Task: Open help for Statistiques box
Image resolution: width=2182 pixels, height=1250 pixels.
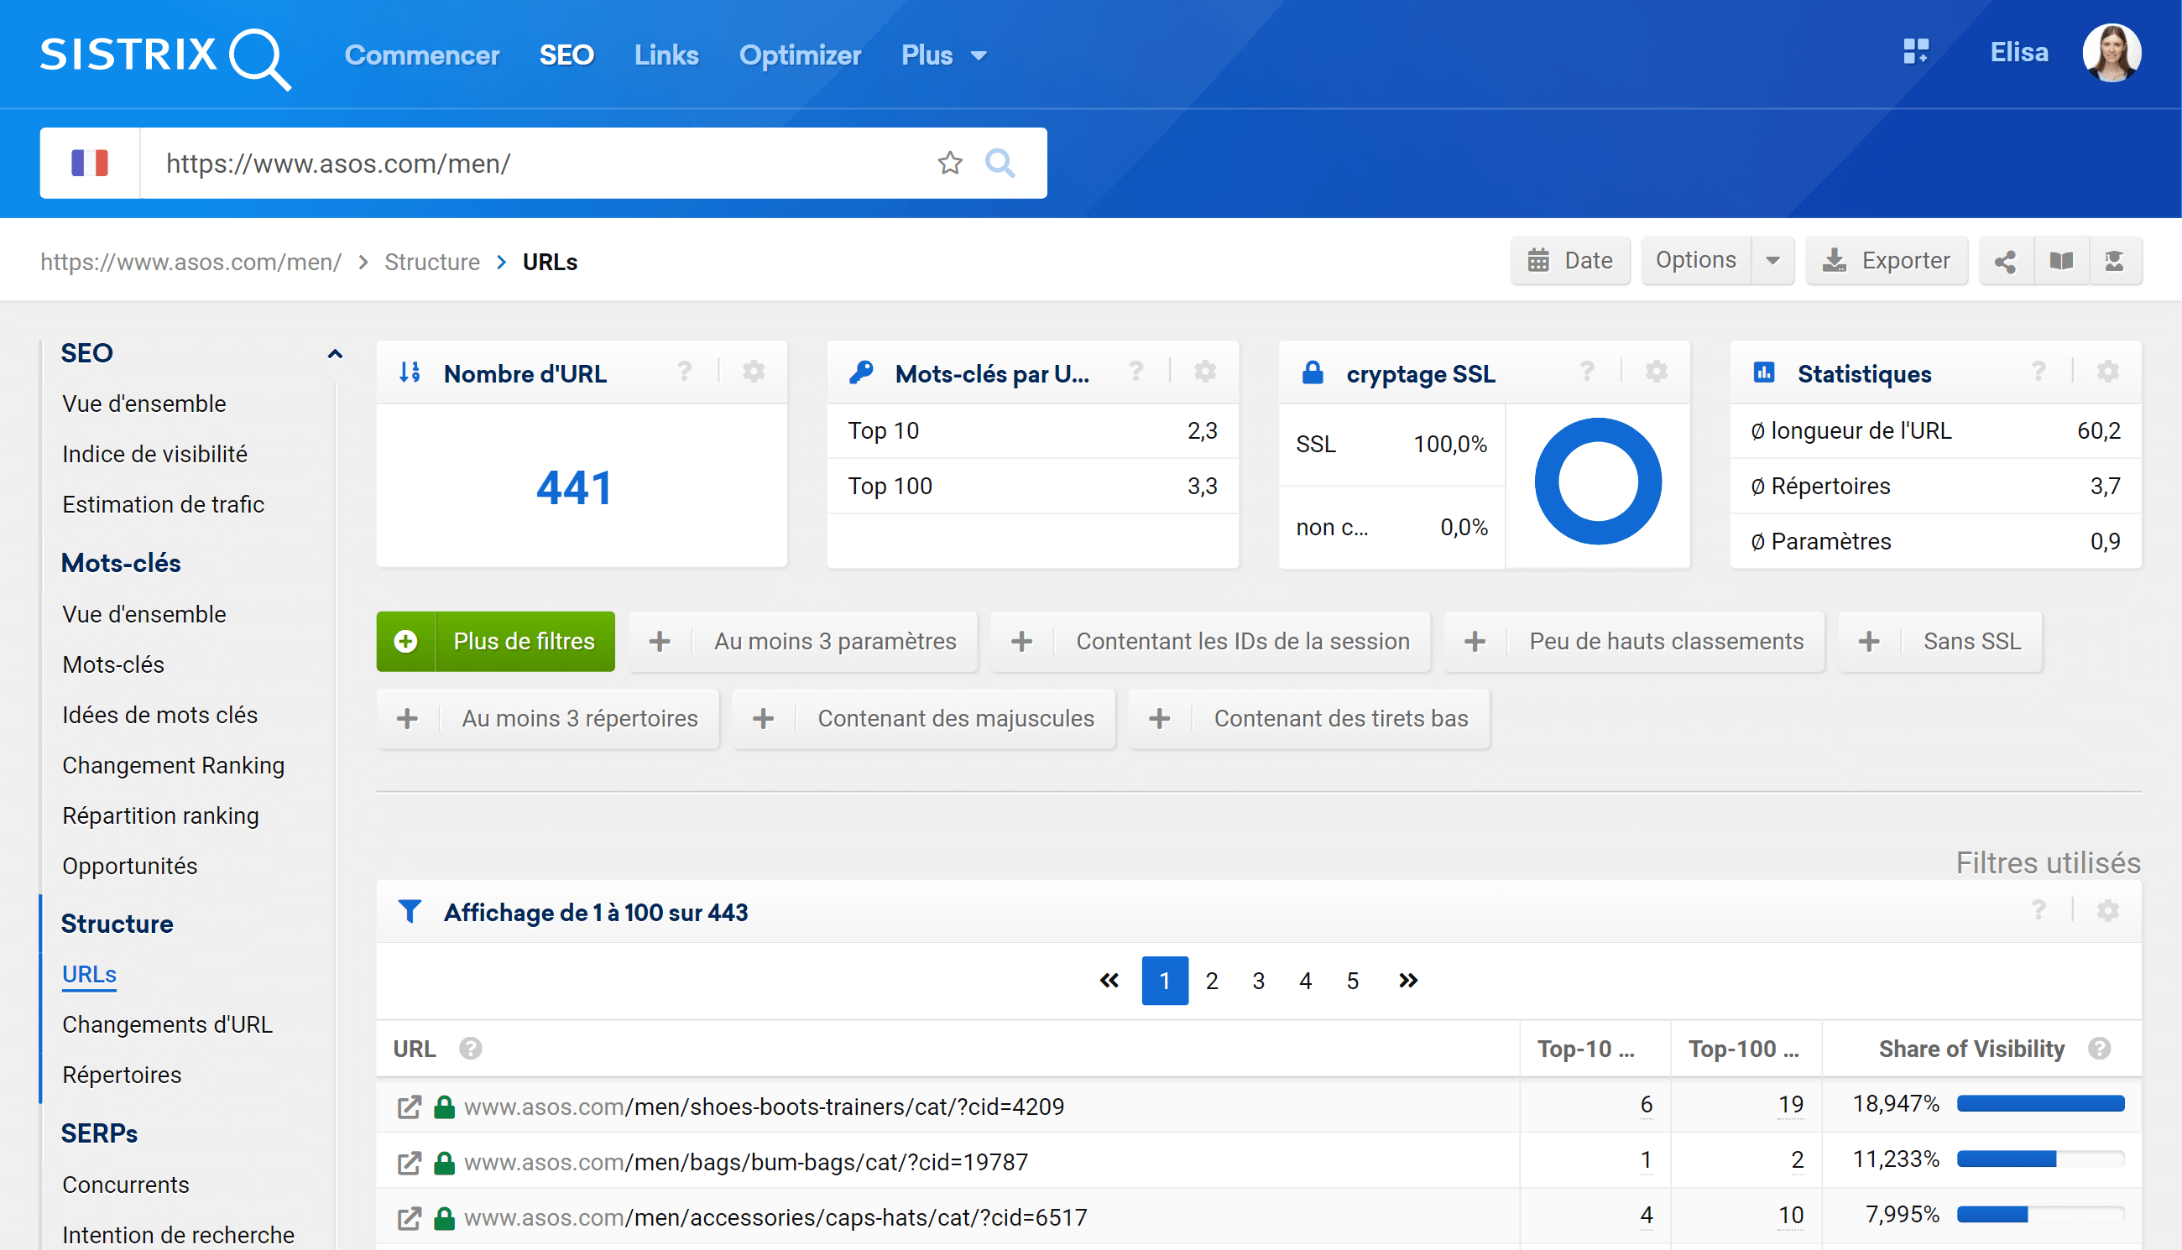Action: (x=2038, y=372)
